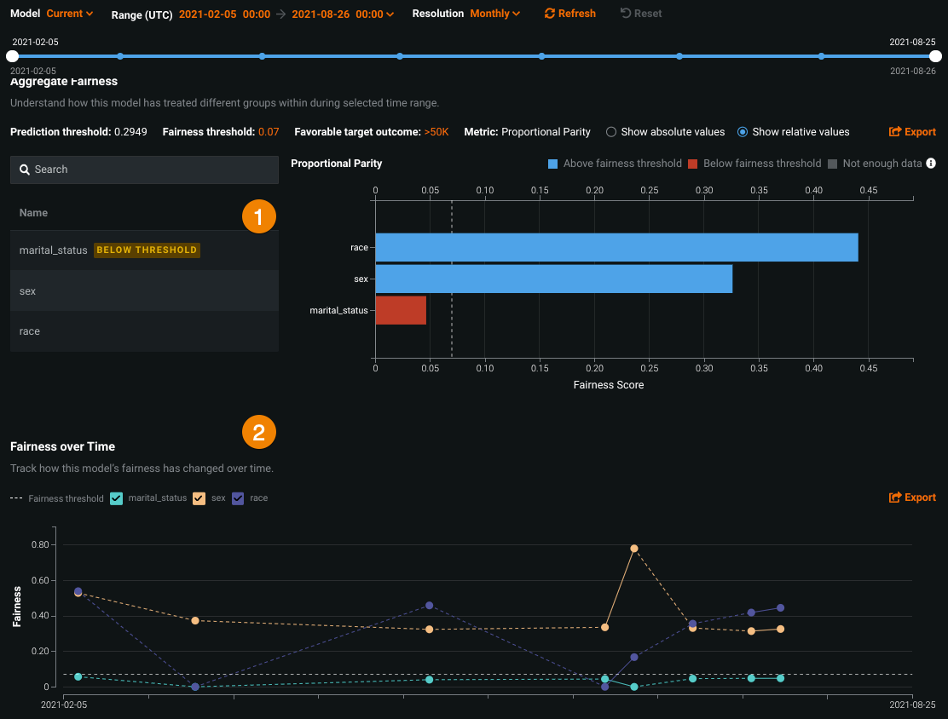This screenshot has width=948, height=719.
Task: Click the right handle of date range slider
Action: tap(935, 56)
